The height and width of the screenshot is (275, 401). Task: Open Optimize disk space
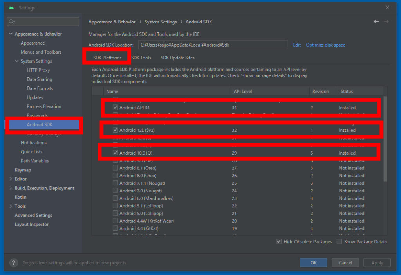[x=325, y=45]
